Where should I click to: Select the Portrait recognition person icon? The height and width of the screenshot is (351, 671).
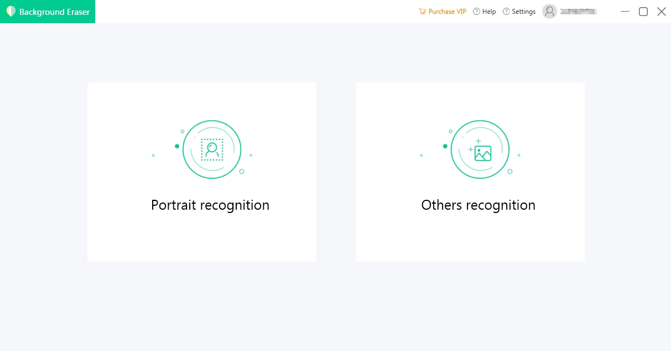[212, 150]
